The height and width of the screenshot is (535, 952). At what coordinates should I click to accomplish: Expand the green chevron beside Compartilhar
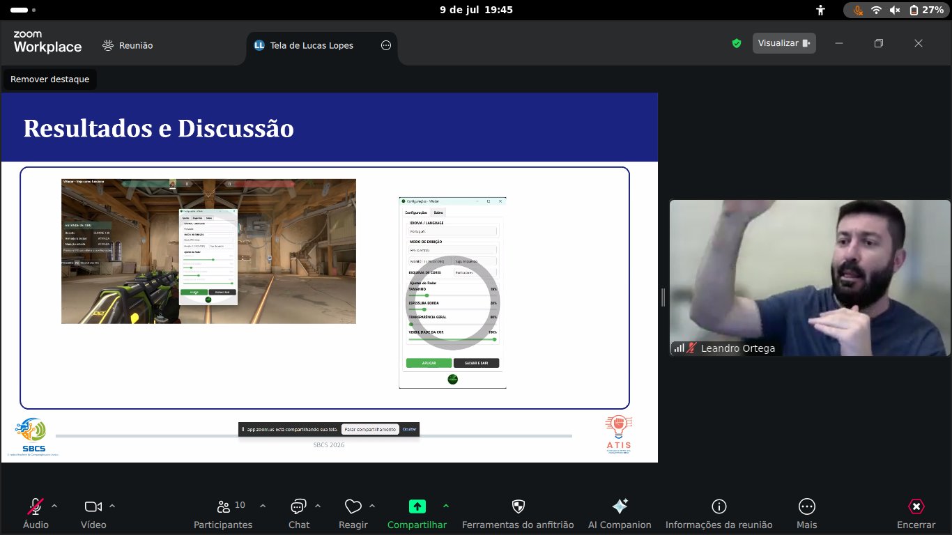coord(446,506)
